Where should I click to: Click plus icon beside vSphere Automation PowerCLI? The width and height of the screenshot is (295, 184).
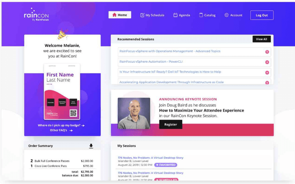[267, 62]
